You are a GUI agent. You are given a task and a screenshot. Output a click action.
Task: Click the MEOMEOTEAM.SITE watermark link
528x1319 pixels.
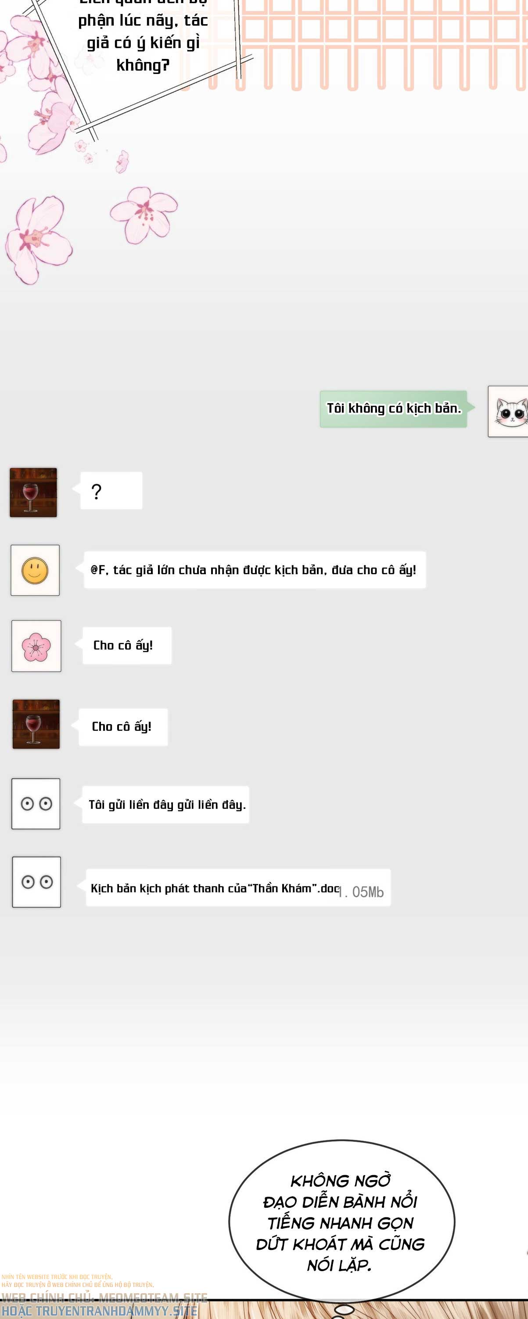click(153, 1298)
